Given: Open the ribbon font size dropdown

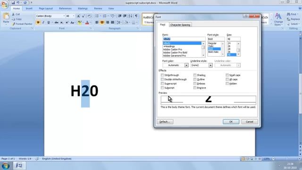Looking at the screenshot, I should (x=74, y=16).
